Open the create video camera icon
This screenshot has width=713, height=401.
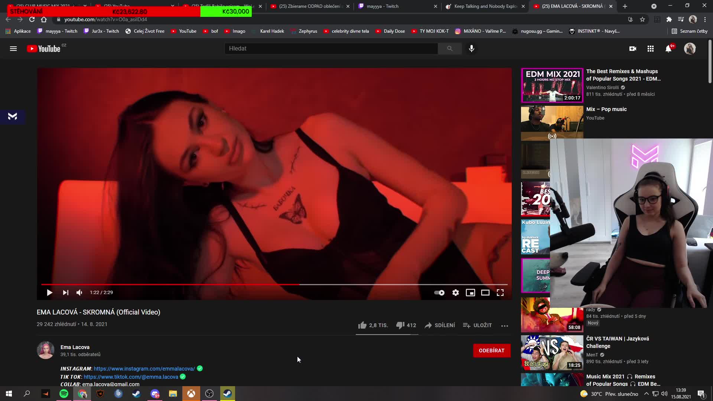tap(633, 49)
